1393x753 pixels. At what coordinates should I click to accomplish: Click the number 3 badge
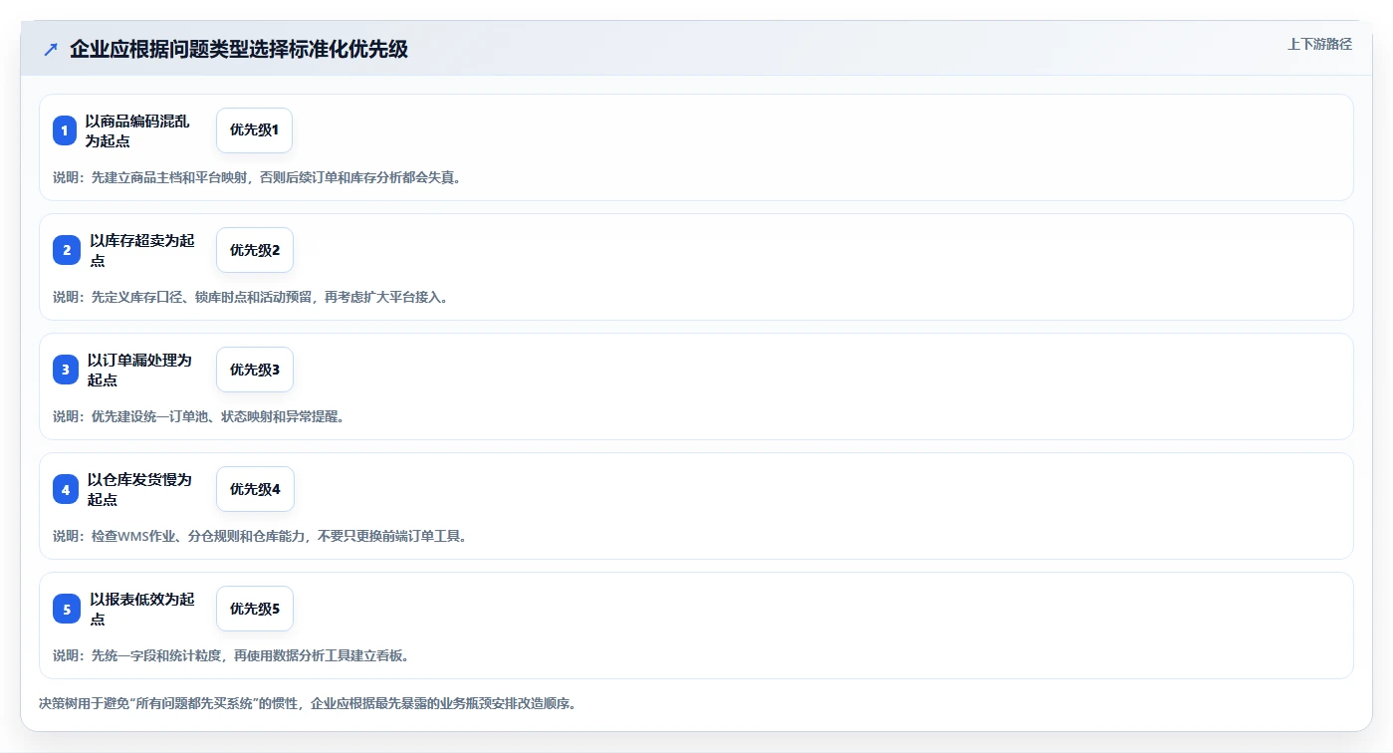point(66,370)
